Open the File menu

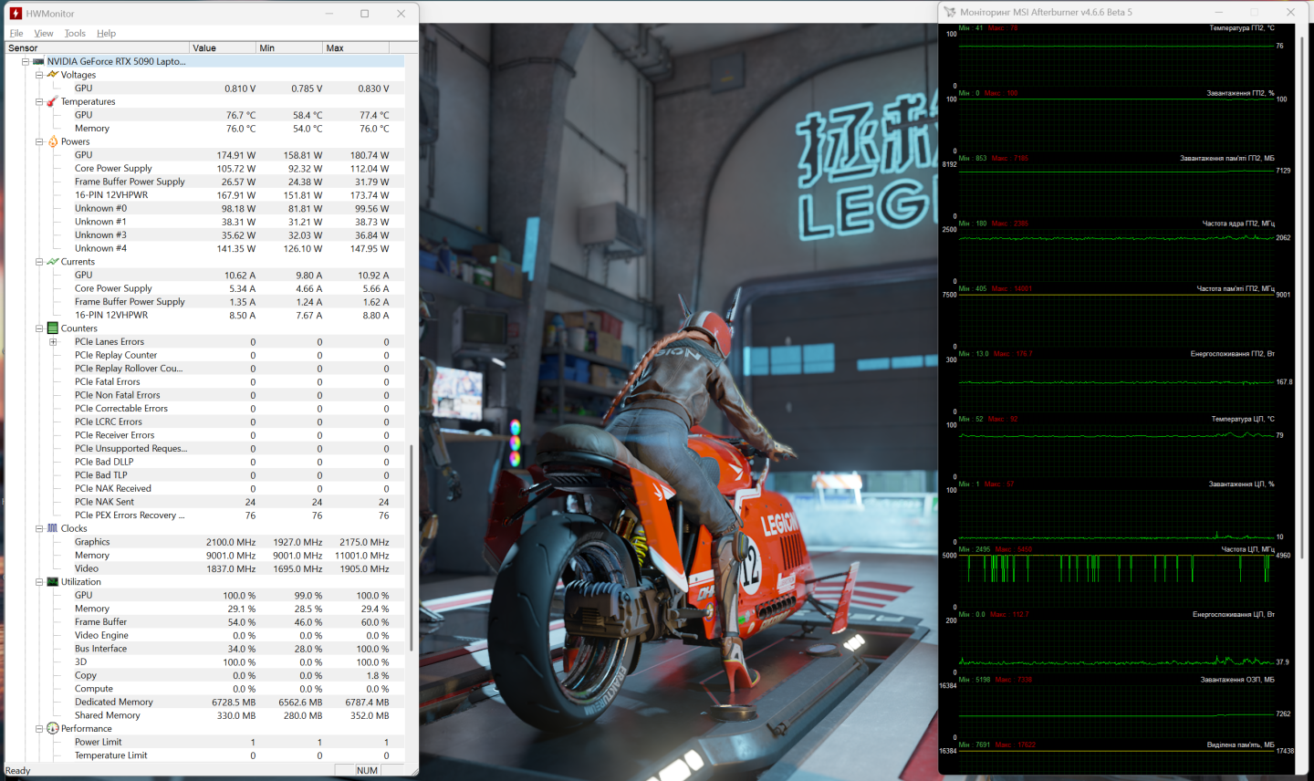click(16, 34)
